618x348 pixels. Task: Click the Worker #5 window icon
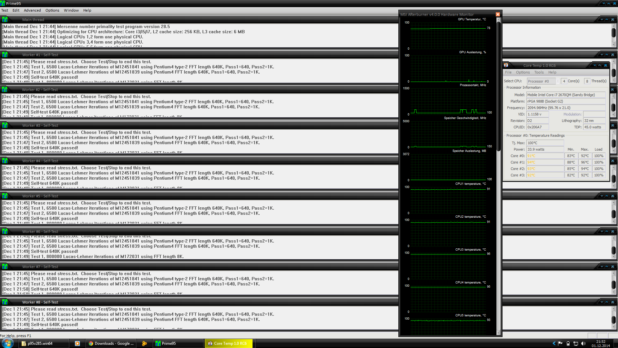pos(5,196)
